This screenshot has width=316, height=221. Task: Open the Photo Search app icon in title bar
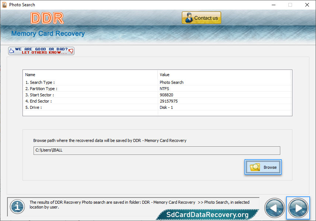pyautogui.click(x=4, y=5)
